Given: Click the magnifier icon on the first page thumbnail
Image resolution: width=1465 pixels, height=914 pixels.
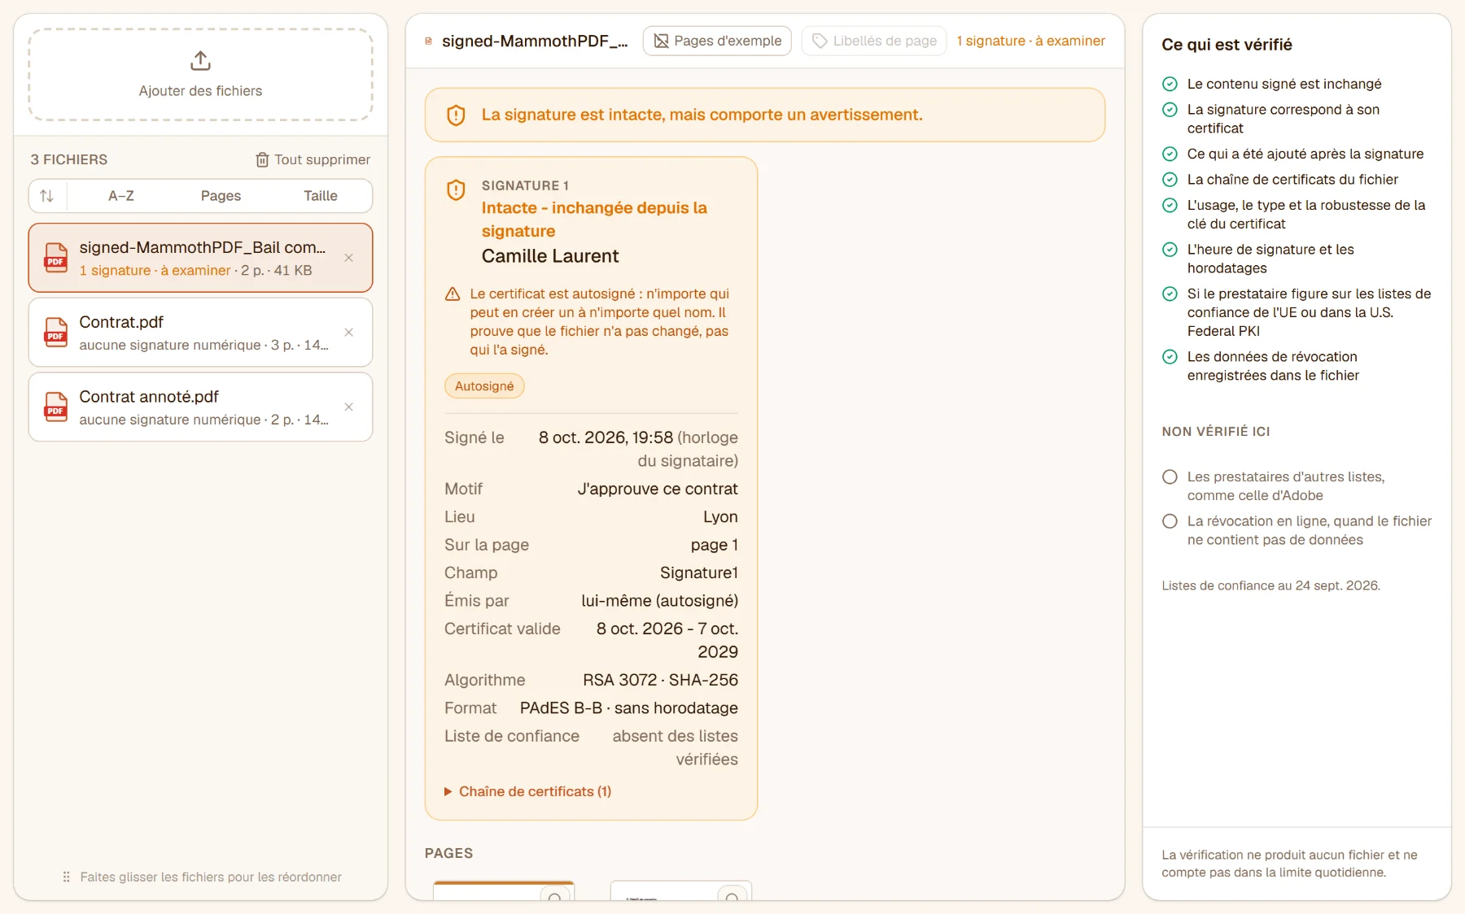Looking at the screenshot, I should click(x=554, y=897).
